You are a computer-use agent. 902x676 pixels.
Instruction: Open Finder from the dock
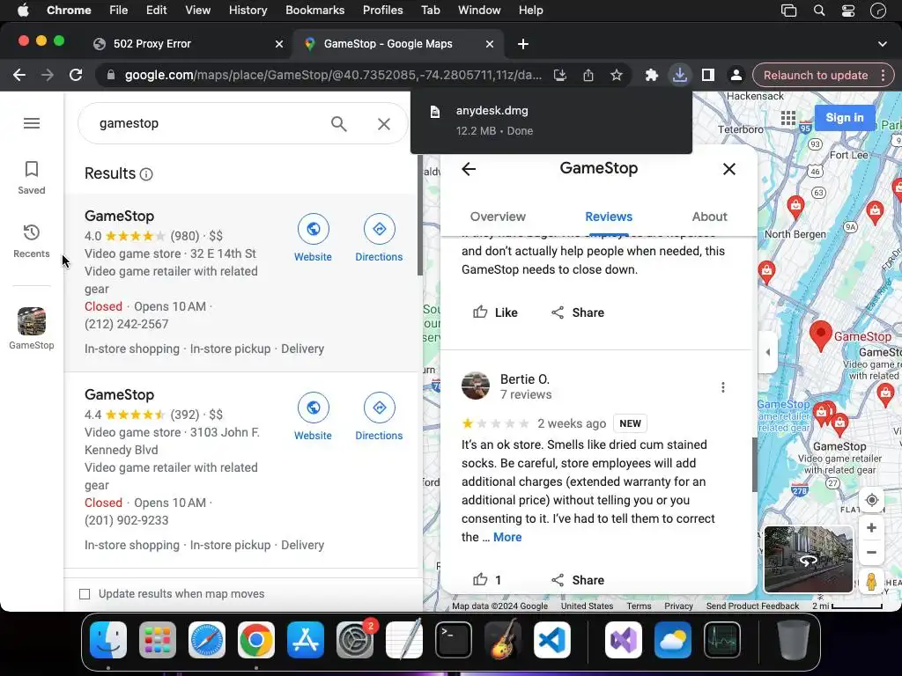pyautogui.click(x=108, y=640)
